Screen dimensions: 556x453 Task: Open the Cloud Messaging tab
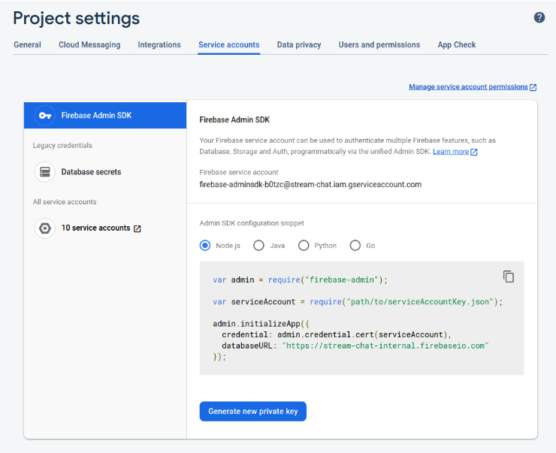click(89, 44)
